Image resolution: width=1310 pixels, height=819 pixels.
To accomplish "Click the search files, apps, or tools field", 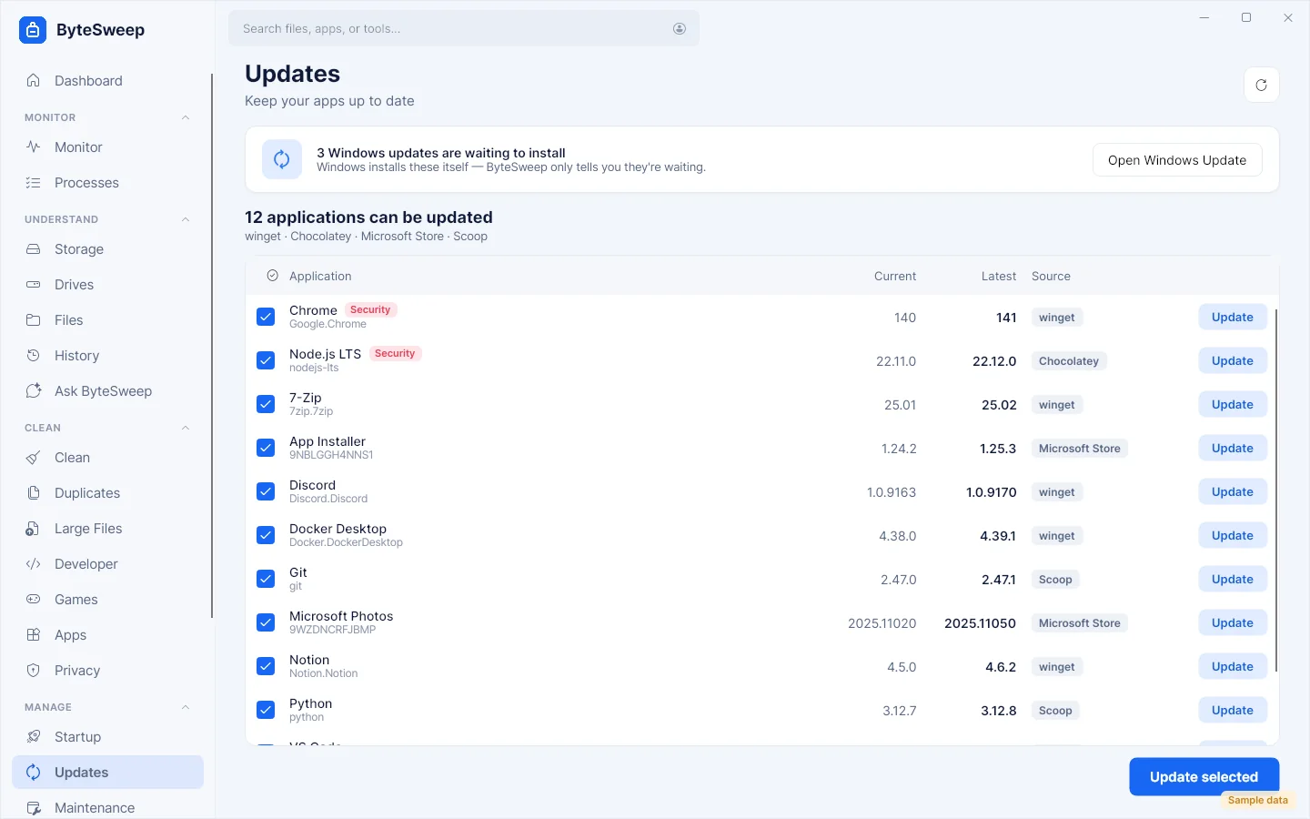I will [x=464, y=28].
